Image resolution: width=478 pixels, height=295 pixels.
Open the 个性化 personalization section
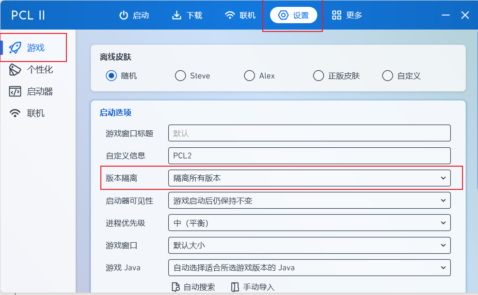pyautogui.click(x=15, y=69)
